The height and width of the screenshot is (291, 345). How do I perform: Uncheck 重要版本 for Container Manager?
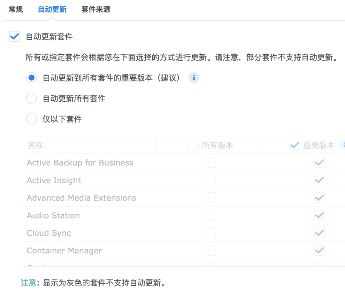[319, 250]
